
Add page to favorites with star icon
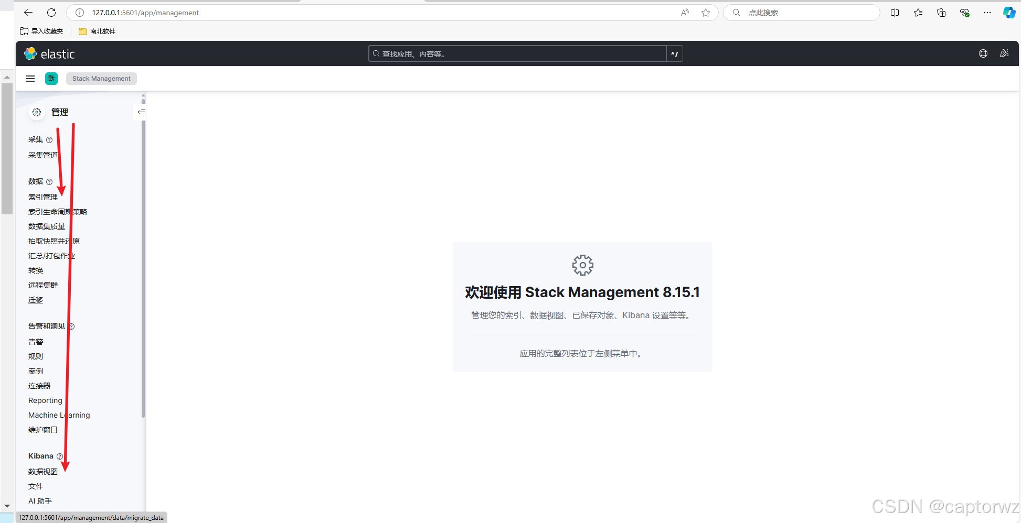click(x=706, y=13)
